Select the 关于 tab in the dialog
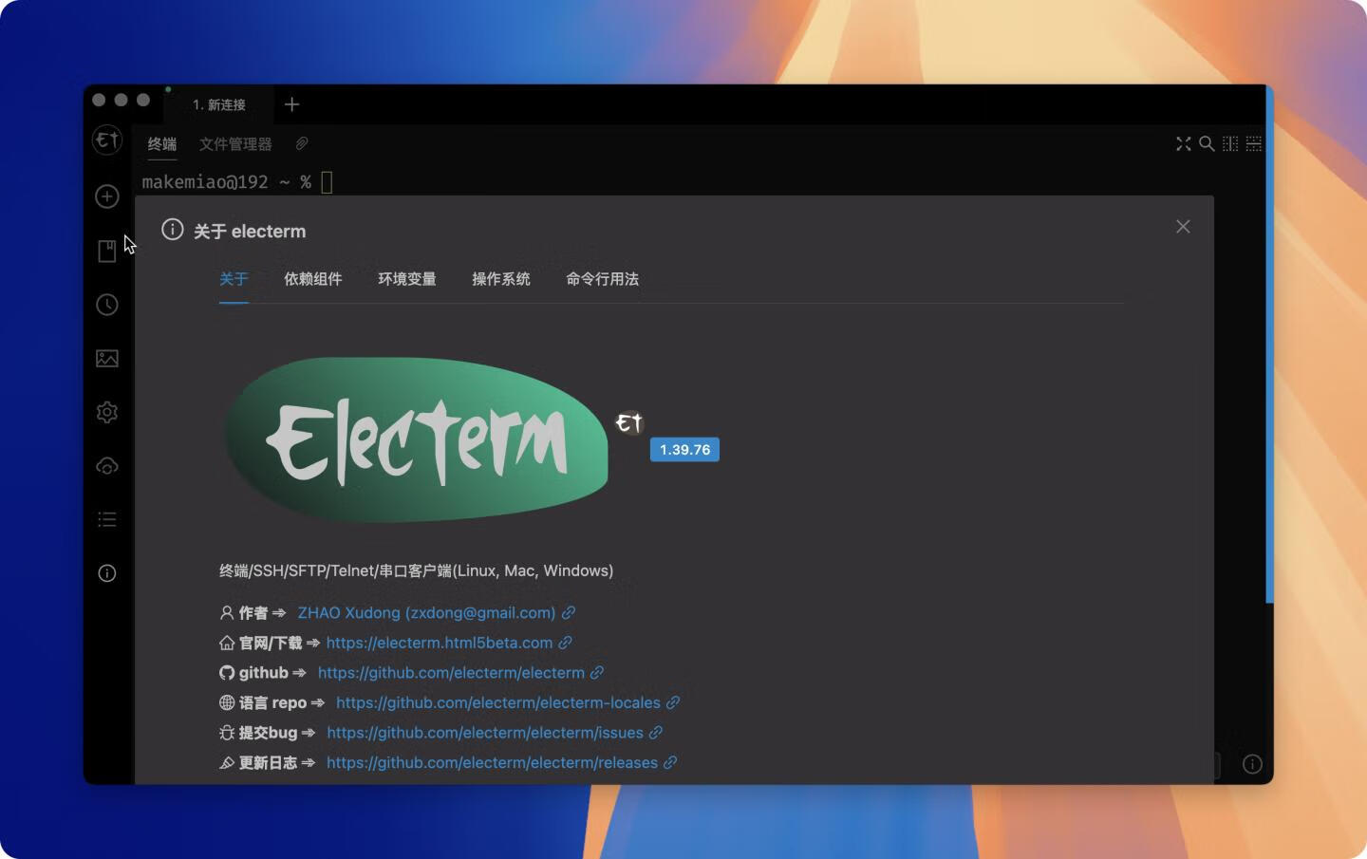Screen dimensions: 1367x859 234,279
